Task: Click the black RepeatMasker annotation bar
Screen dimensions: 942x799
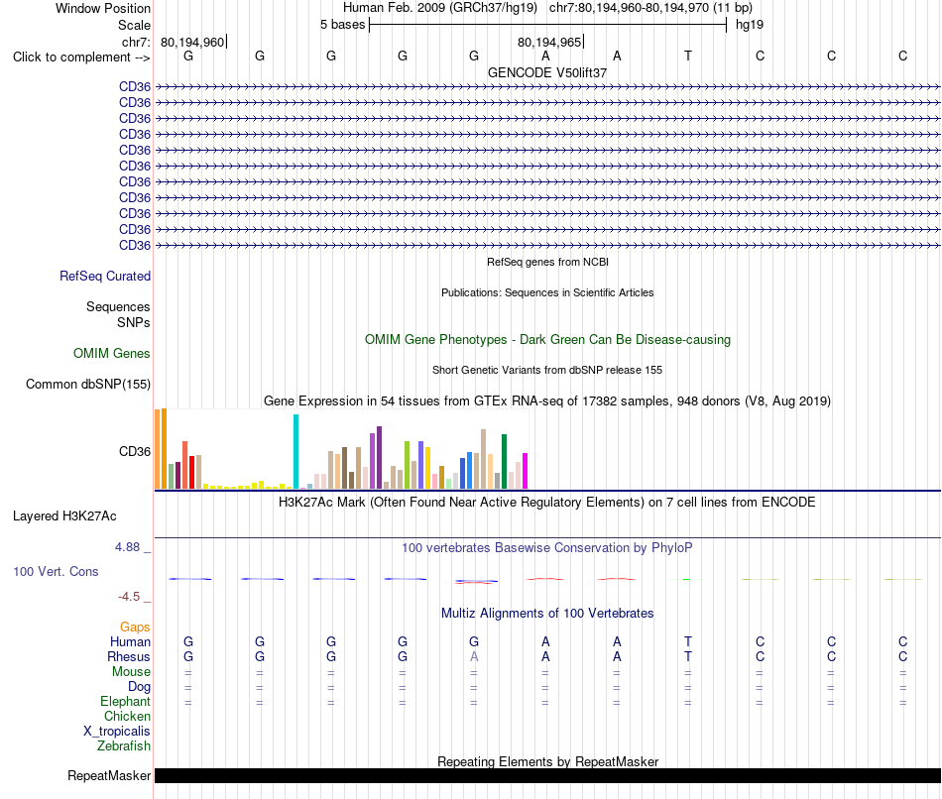Action: tap(547, 775)
